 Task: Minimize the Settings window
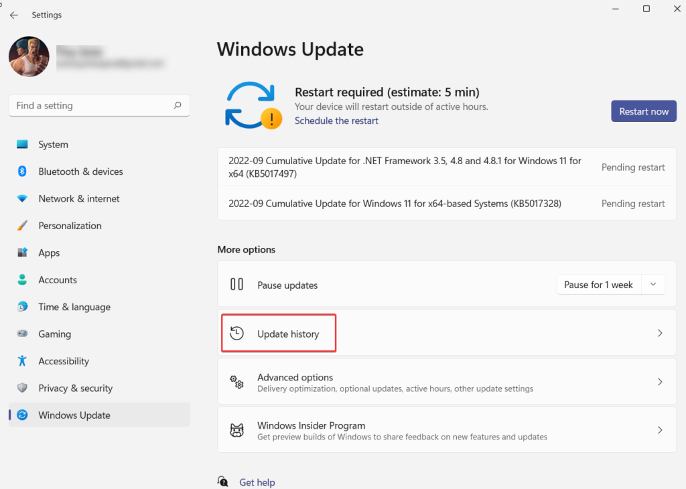[x=615, y=9]
